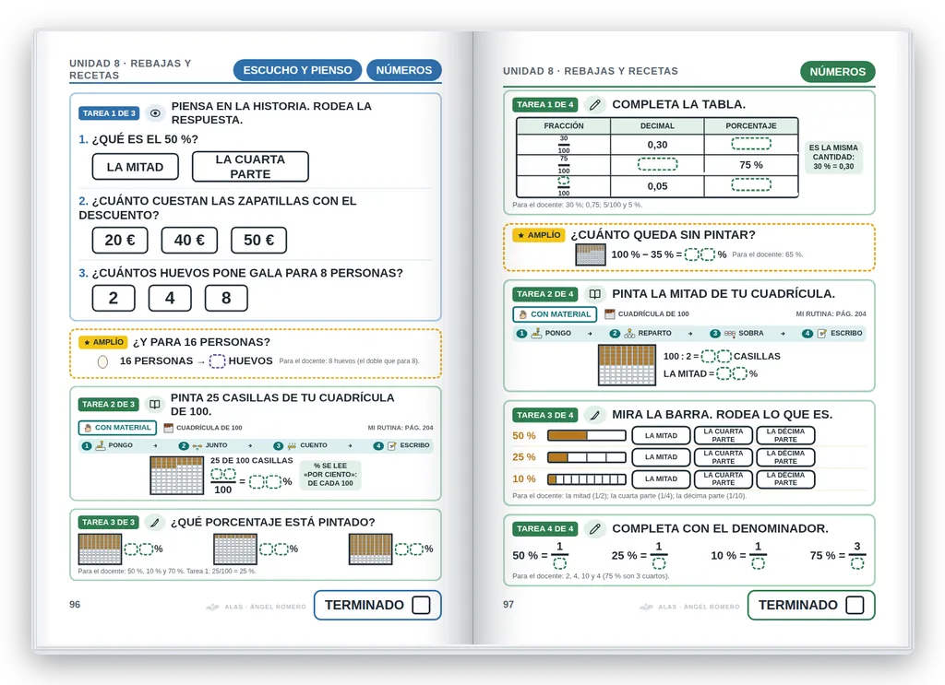The height and width of the screenshot is (685, 945).
Task: Choose LA CUARTA PARTE in the 25 % bar row
Action: (x=724, y=457)
